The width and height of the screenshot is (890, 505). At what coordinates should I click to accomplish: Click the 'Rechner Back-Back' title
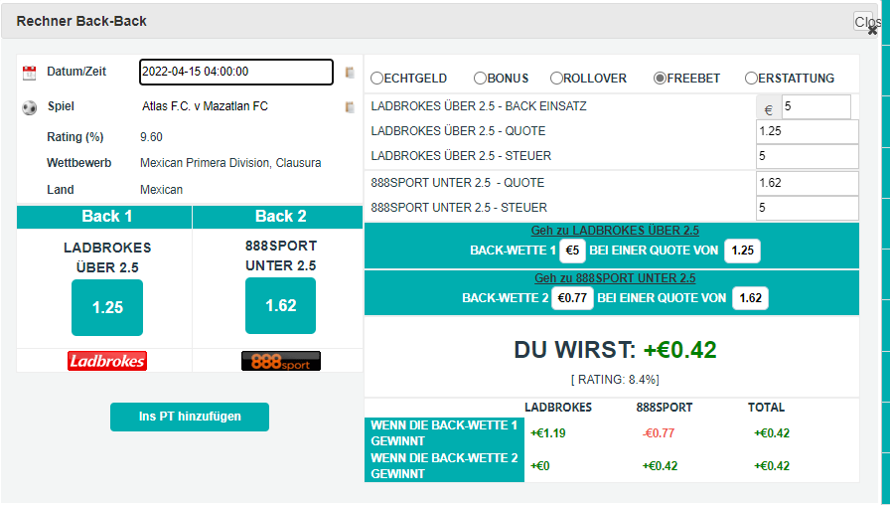(81, 22)
